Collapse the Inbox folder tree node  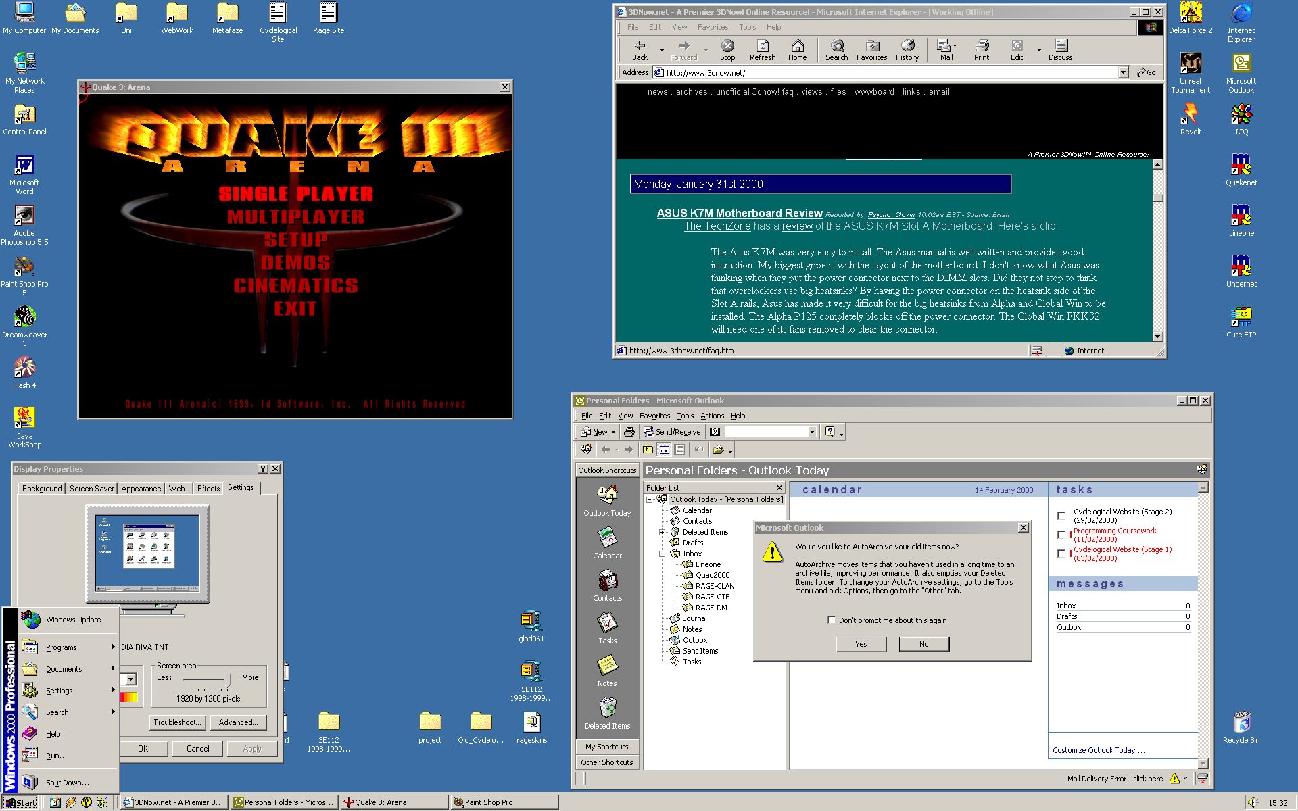(663, 554)
